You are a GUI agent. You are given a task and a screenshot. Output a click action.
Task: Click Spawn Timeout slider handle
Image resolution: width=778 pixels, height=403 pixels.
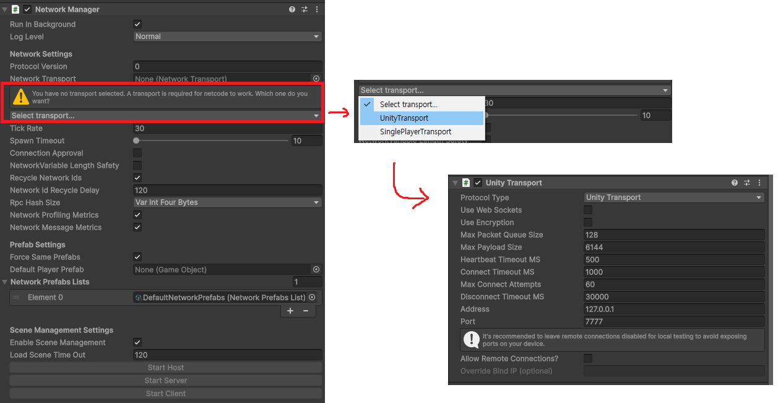pyautogui.click(x=136, y=141)
